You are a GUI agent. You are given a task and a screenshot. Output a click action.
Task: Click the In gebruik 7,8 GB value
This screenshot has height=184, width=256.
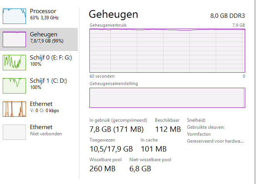pos(116,129)
